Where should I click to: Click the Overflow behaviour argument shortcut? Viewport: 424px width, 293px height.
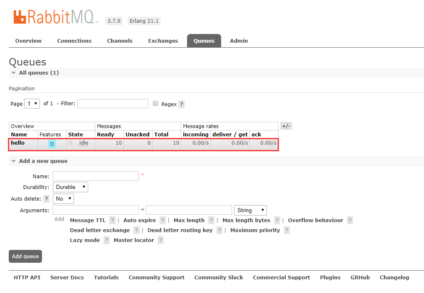point(316,220)
